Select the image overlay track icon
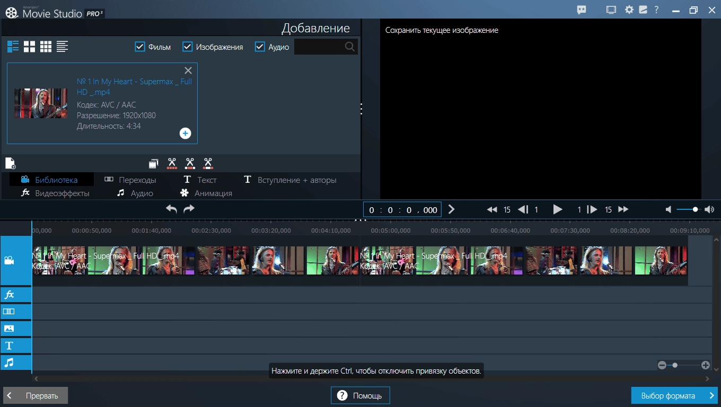This screenshot has width=721, height=407. [x=9, y=329]
